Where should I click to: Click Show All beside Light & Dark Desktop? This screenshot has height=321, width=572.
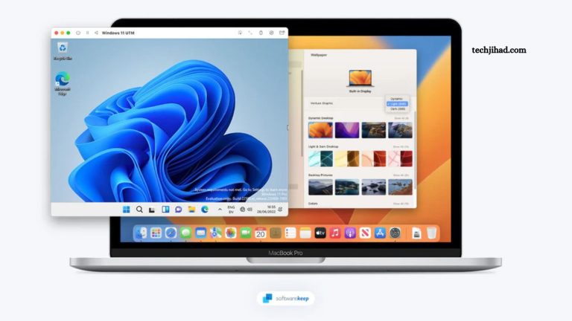point(401,146)
